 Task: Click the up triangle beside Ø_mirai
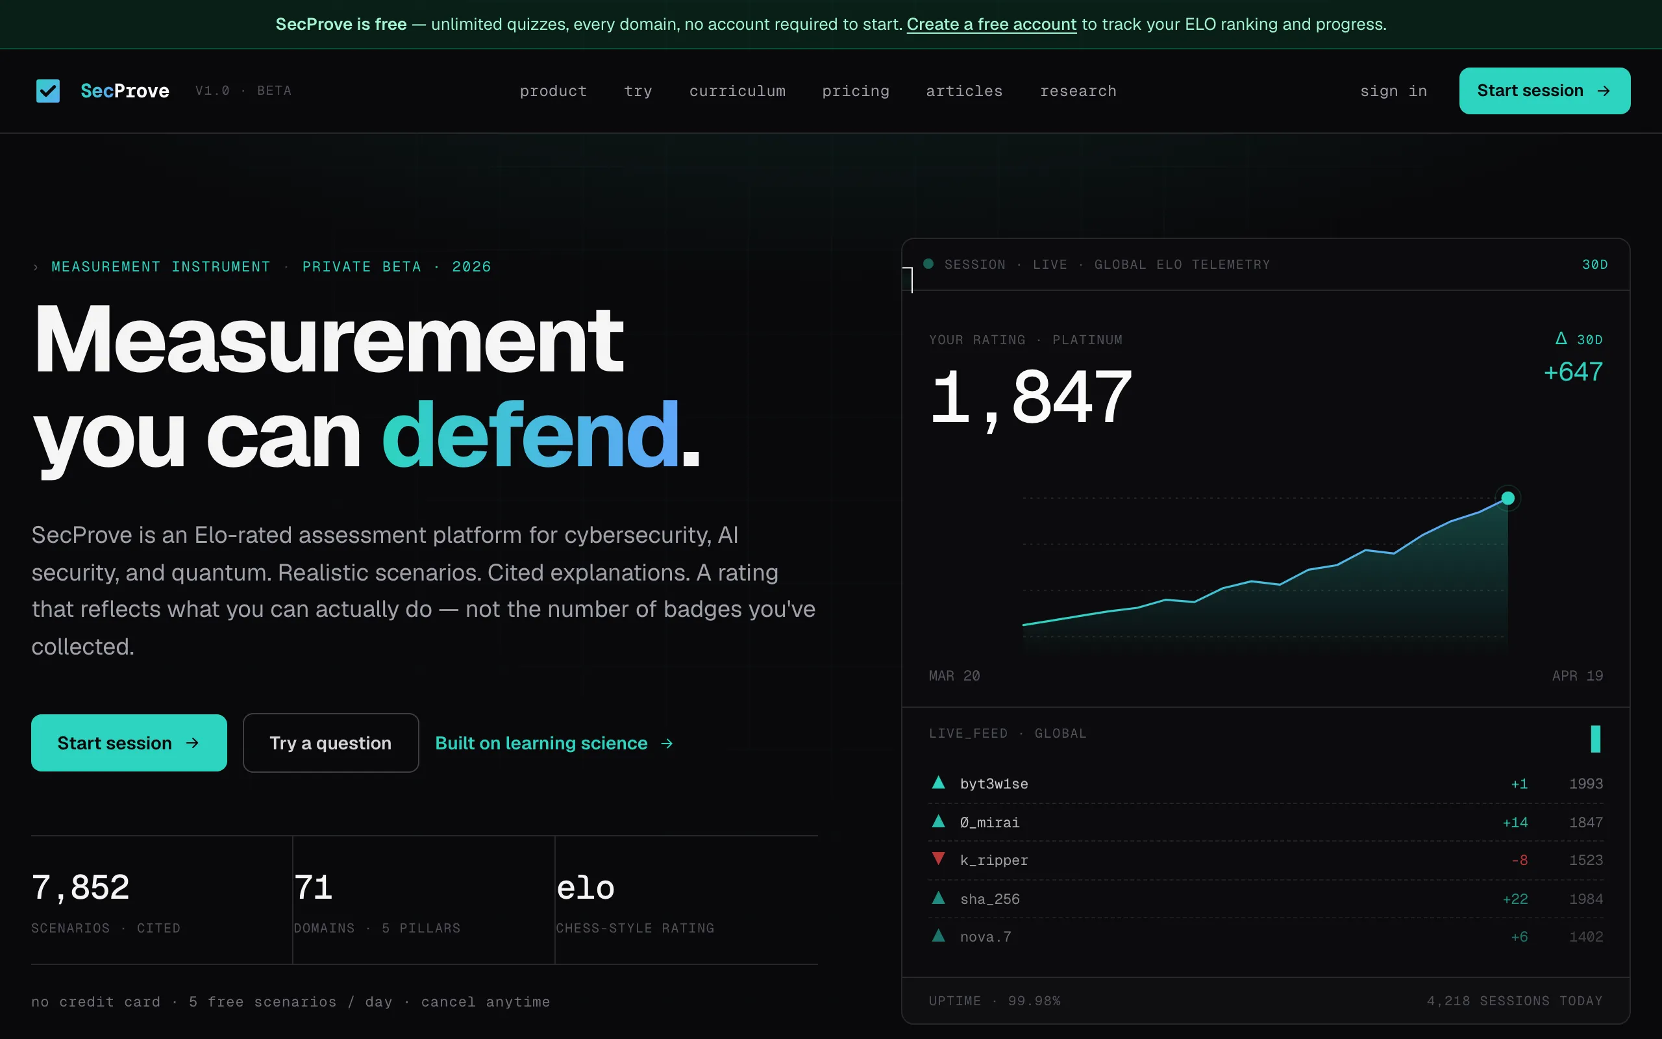(938, 821)
